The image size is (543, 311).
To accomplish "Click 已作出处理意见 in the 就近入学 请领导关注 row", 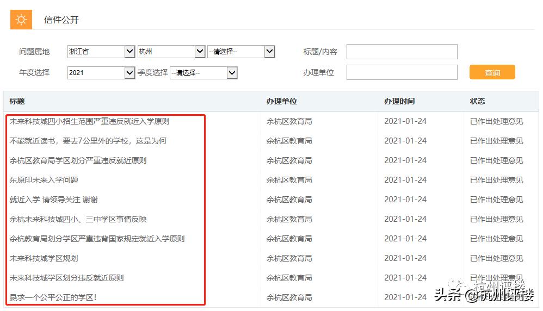I will pyautogui.click(x=496, y=200).
